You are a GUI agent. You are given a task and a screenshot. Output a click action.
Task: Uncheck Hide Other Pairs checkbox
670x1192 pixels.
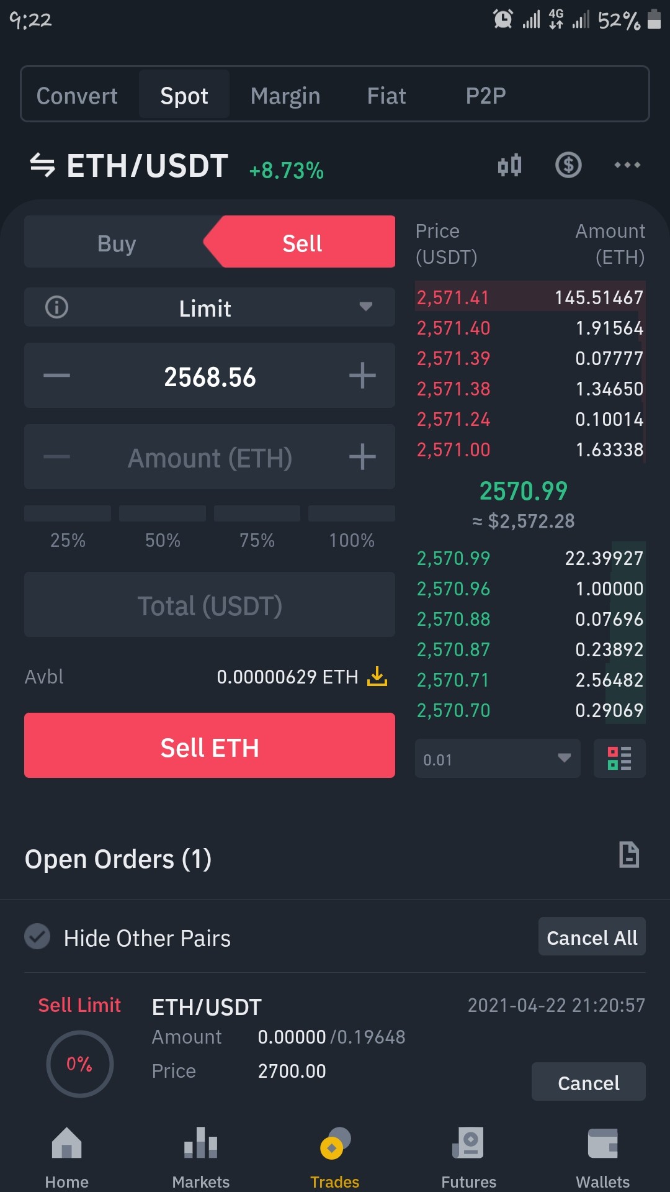[37, 936]
